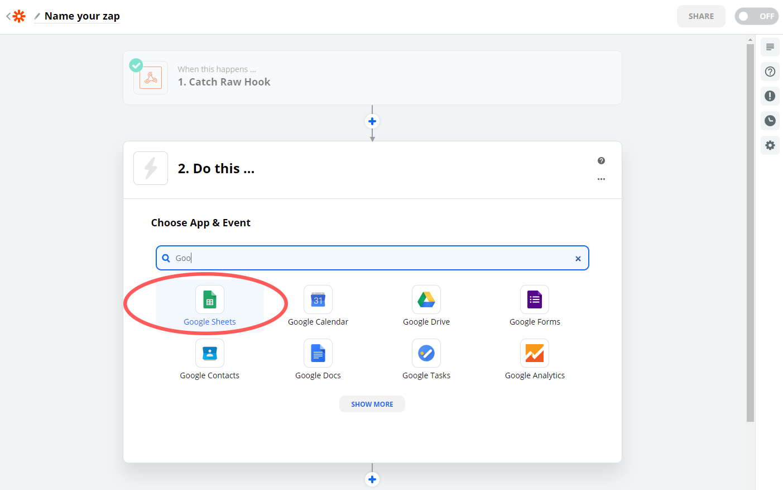Image resolution: width=783 pixels, height=490 pixels.
Task: Open the Zap History clock icon in sidebar
Action: click(770, 121)
